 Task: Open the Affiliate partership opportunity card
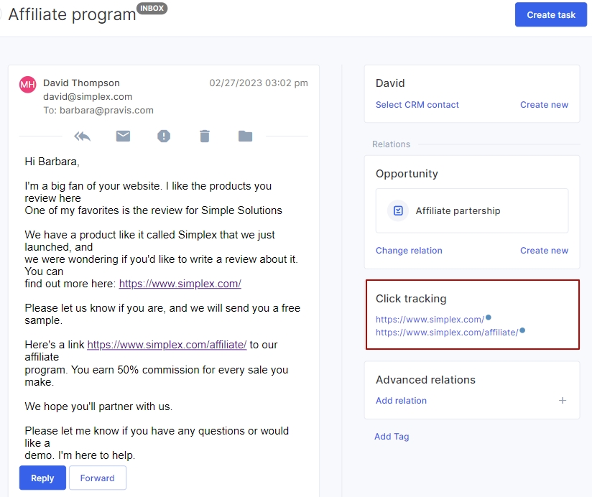472,210
